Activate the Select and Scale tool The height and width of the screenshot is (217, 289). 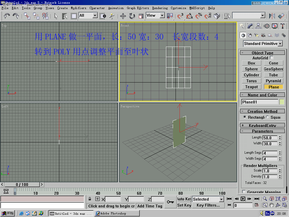141,16
